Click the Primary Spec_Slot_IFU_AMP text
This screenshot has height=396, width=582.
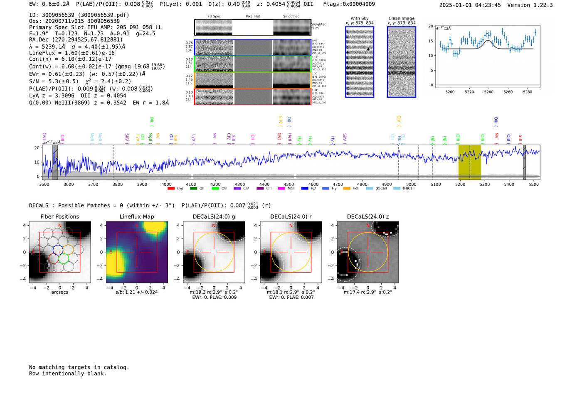click(95, 27)
